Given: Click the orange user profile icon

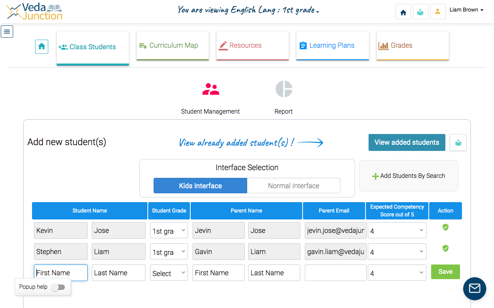Looking at the screenshot, I should [437, 12].
